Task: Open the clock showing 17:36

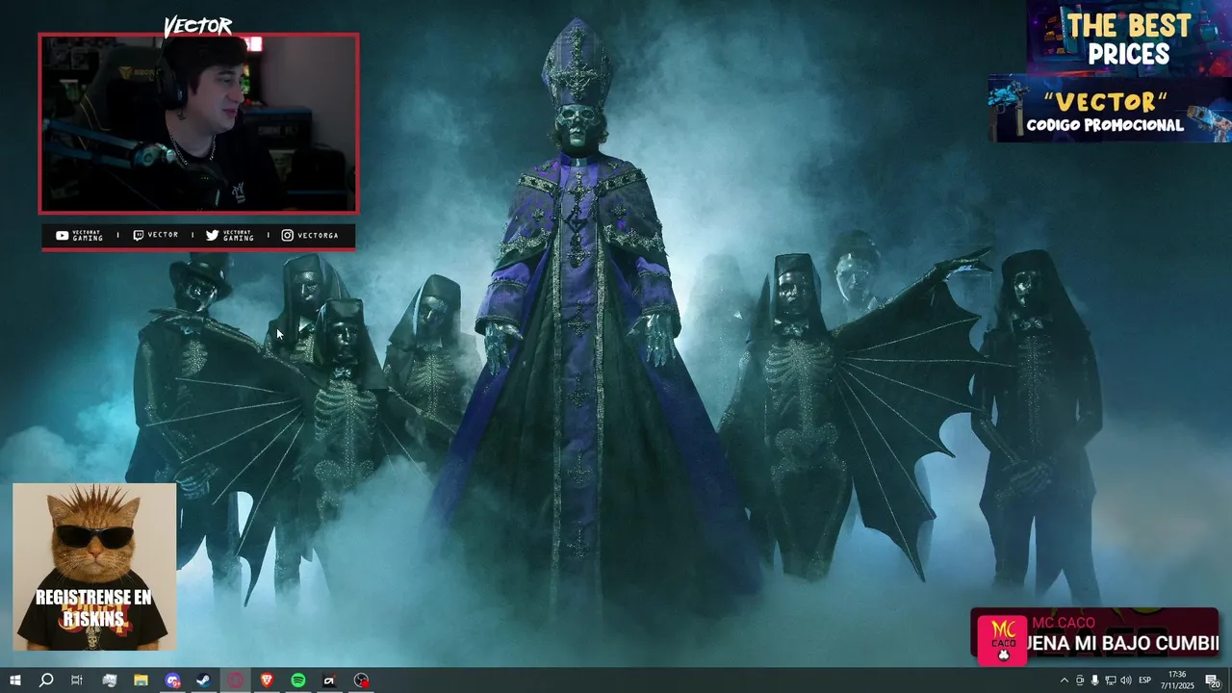Action: 1176,680
